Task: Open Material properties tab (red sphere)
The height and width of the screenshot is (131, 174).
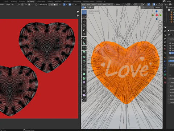Action: 165,78
